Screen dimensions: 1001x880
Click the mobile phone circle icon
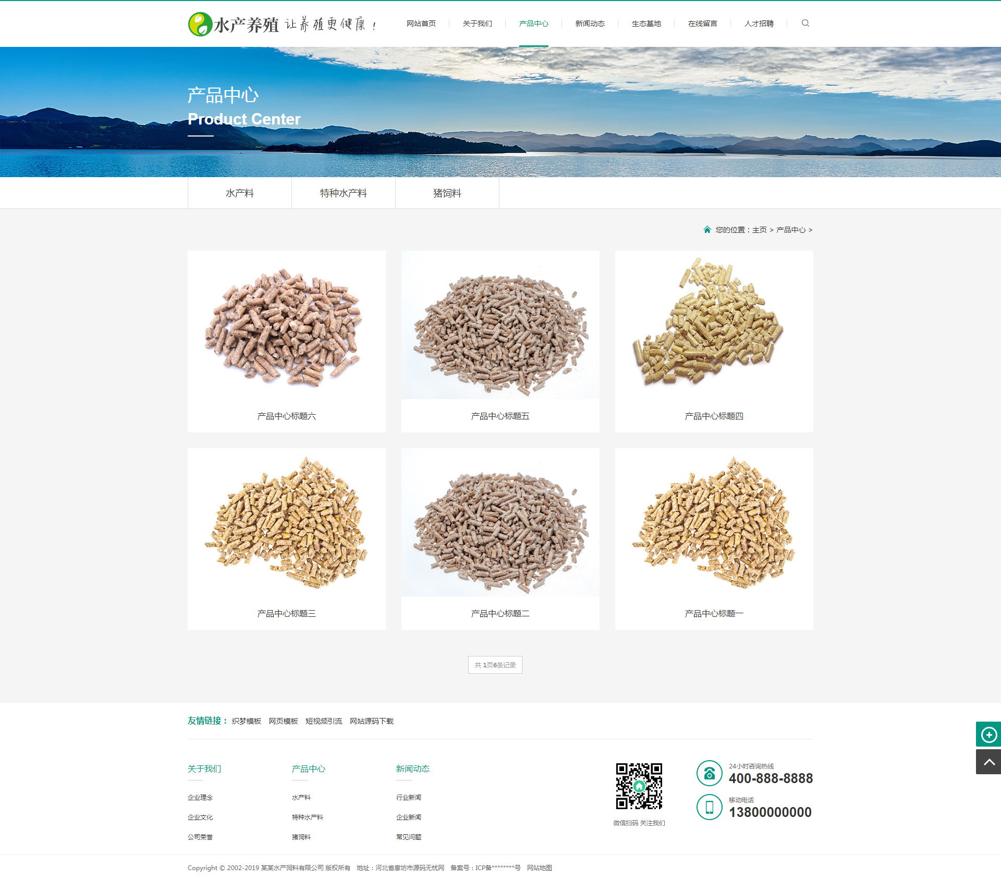point(709,807)
